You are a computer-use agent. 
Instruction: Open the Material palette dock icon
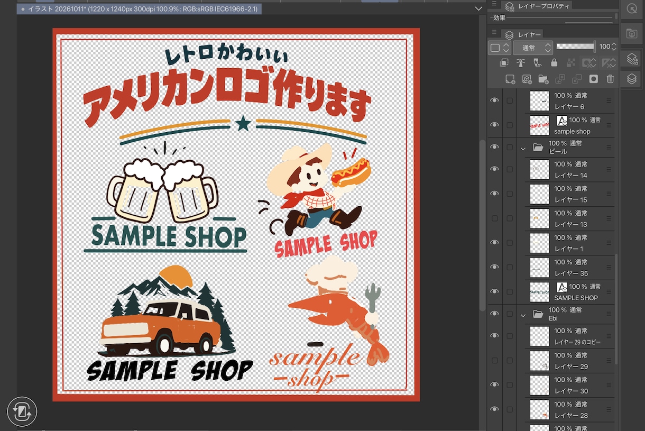tap(631, 33)
